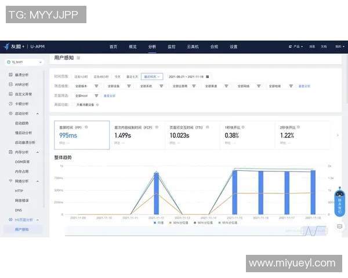Open the 云真机 nav tab

pyautogui.click(x=193, y=46)
